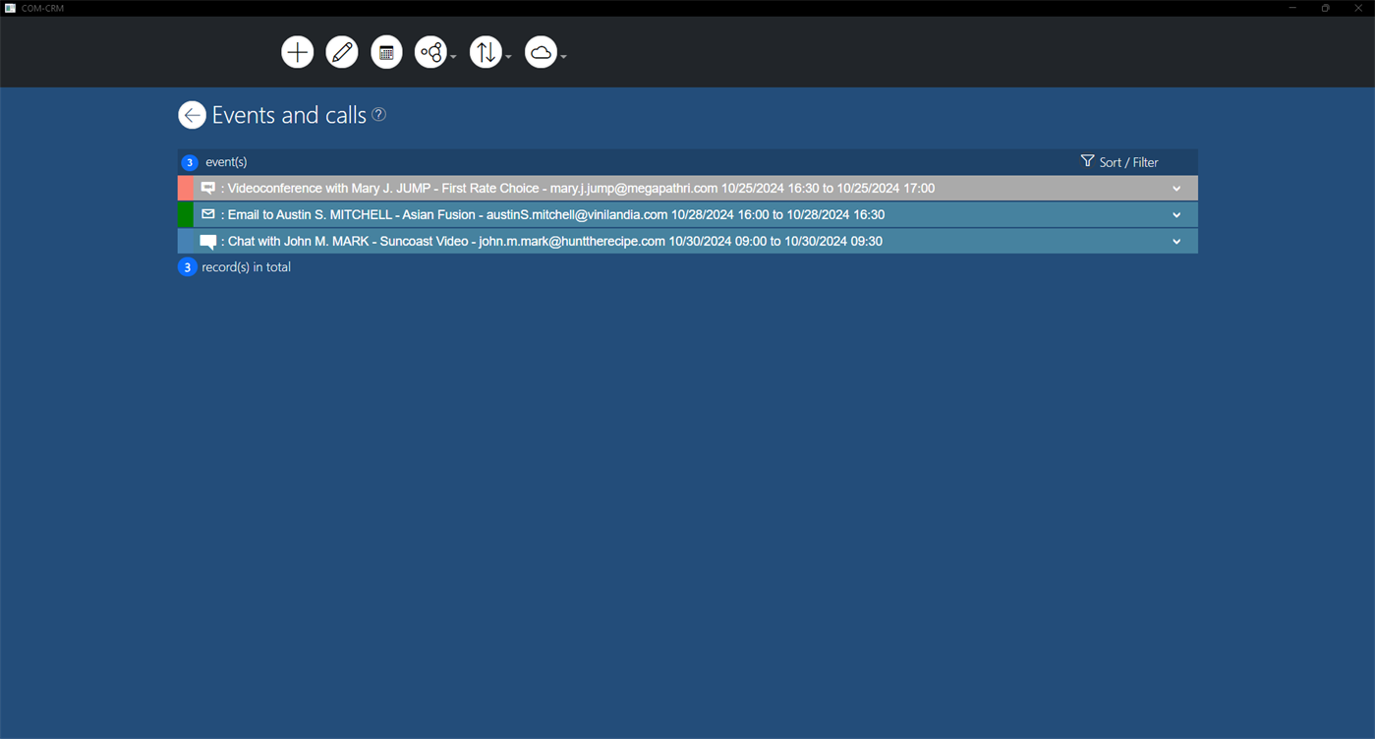
Task: Click the funnel filter icon in the list header
Action: click(1087, 160)
